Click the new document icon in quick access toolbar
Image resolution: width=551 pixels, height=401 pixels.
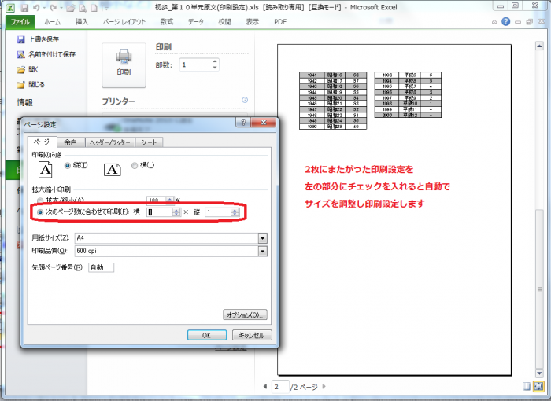[94, 7]
